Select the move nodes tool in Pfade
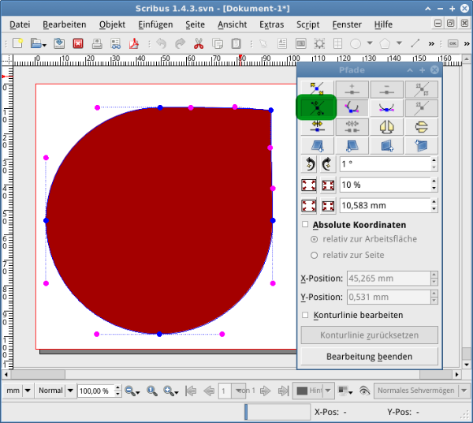The image size is (473, 423). (317, 89)
